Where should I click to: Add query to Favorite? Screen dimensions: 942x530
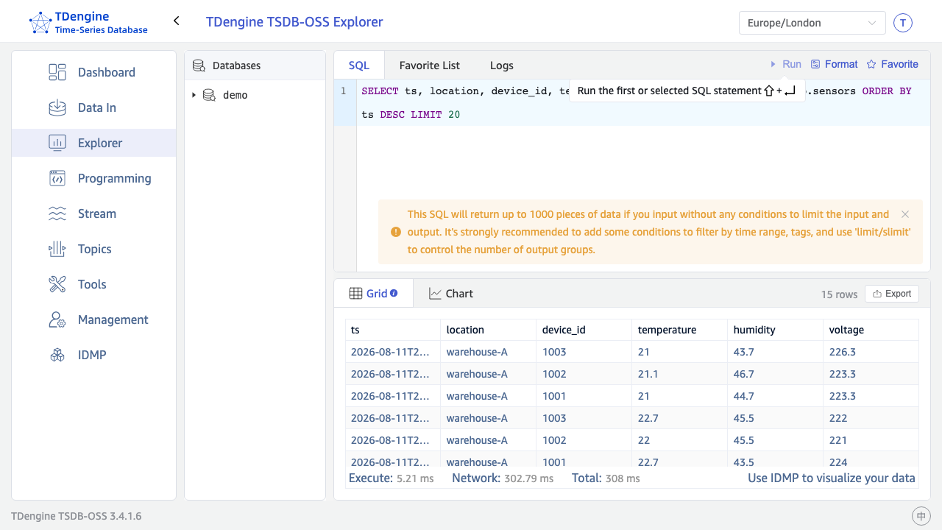pos(892,64)
